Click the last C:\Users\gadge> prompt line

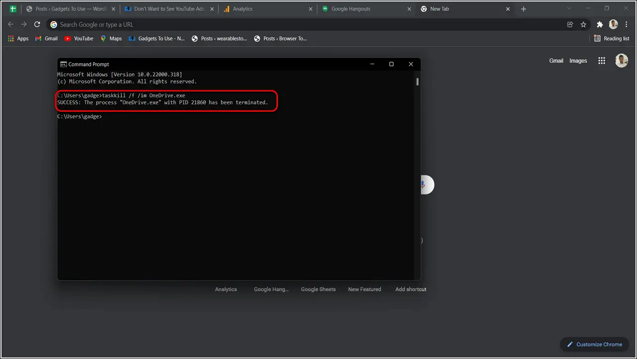pos(80,117)
